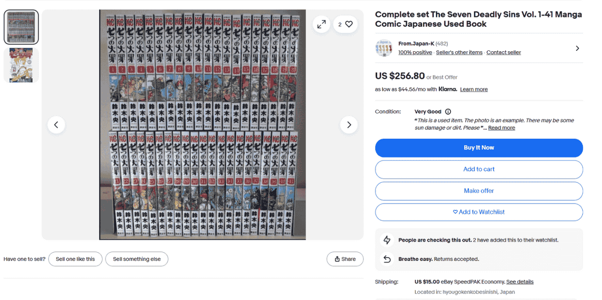Expand condition description via Read more
The image size is (602, 300).
pyautogui.click(x=501, y=128)
